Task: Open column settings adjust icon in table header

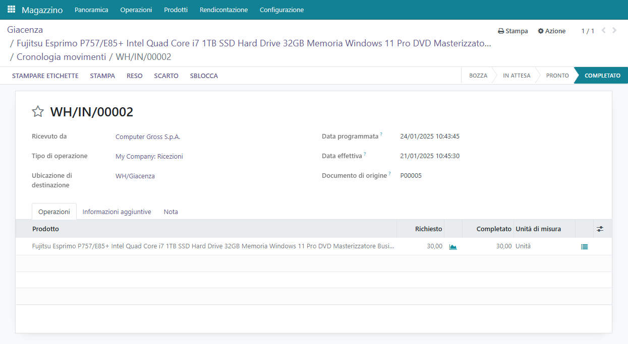Action: coord(600,229)
